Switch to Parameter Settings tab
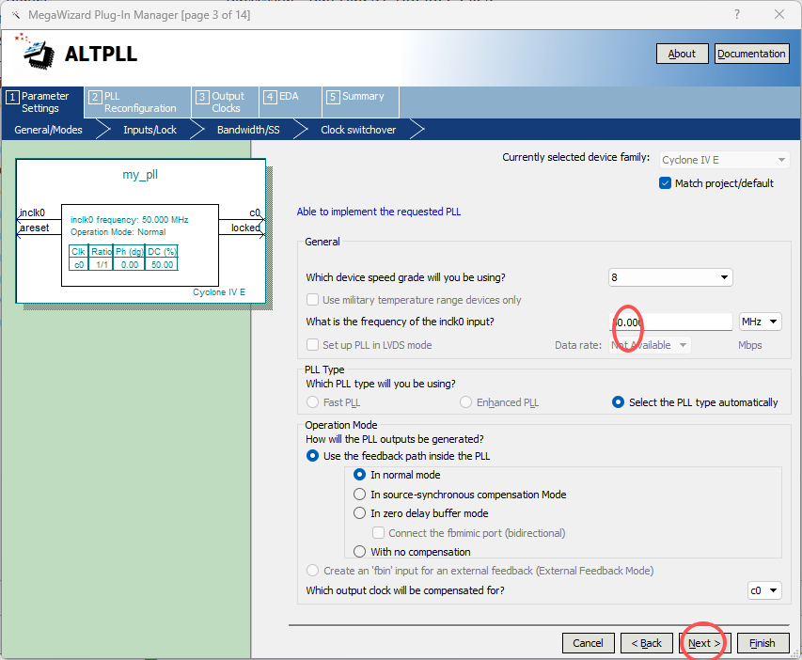The width and height of the screenshot is (802, 660). [43, 102]
